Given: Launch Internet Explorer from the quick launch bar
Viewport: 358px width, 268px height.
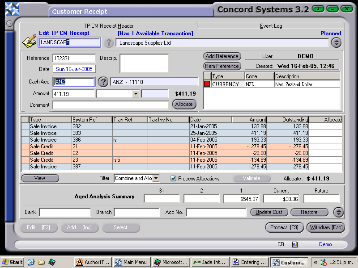Looking at the screenshot, I should 31,263.
